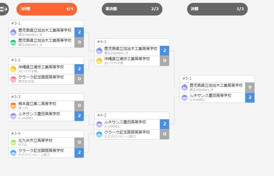Select 北九州市立高等学校 team entry
Screen dimensions: 274x176
tap(42, 142)
